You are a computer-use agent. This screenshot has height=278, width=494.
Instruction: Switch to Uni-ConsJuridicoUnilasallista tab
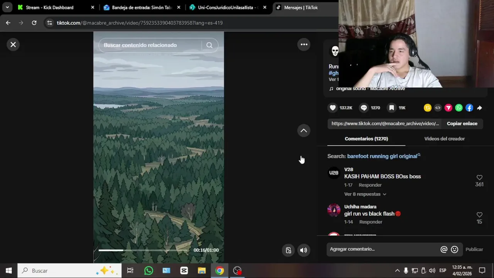(228, 7)
